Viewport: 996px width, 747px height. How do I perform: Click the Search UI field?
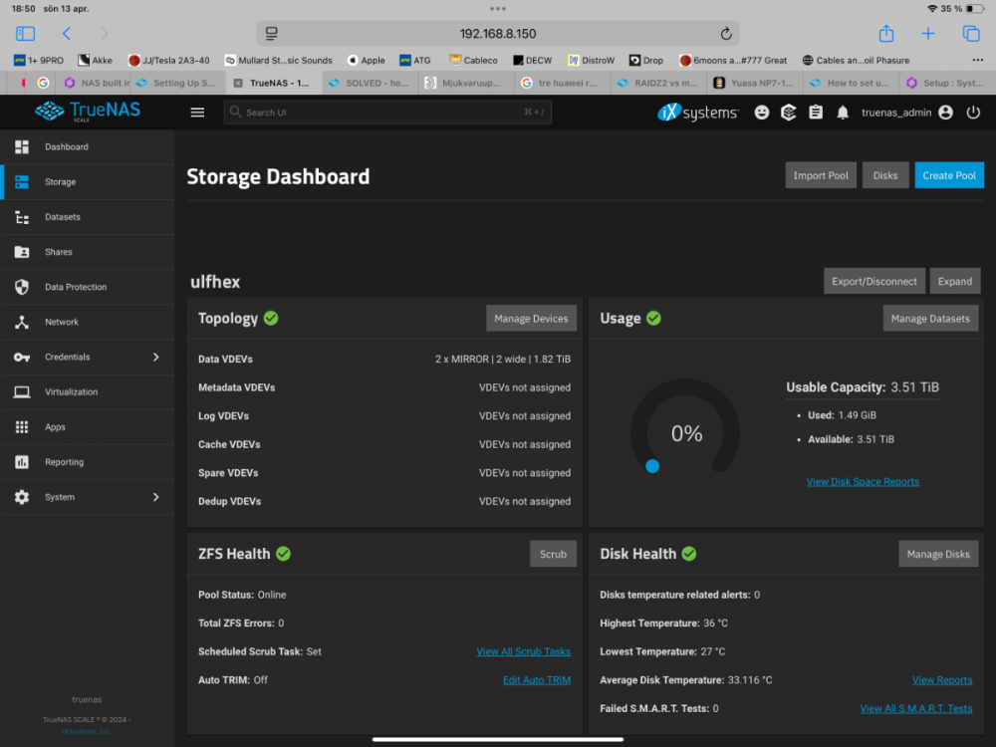(x=388, y=113)
